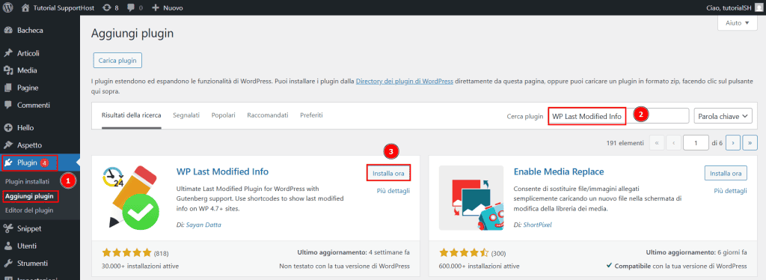Open the Nuovo plus menu
Image resolution: width=766 pixels, height=280 pixels.
pos(168,7)
